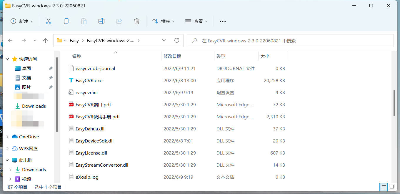Click the easycvr.ini gear file icon
This screenshot has height=194, width=400.
pyautogui.click(x=71, y=92)
